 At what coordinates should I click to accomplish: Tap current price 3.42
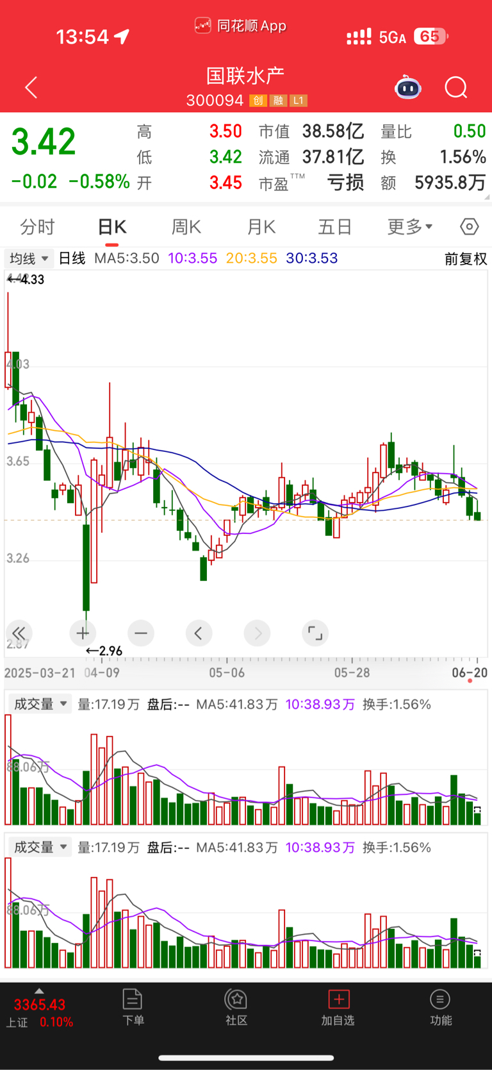pos(44,142)
